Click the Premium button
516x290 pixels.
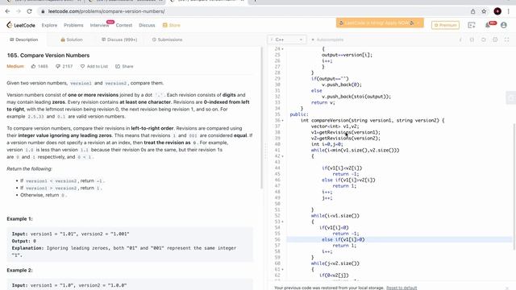coord(445,25)
